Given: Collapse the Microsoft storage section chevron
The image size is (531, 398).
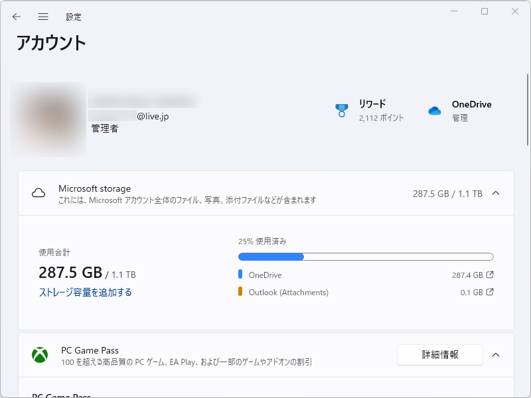Looking at the screenshot, I should pyautogui.click(x=496, y=192).
